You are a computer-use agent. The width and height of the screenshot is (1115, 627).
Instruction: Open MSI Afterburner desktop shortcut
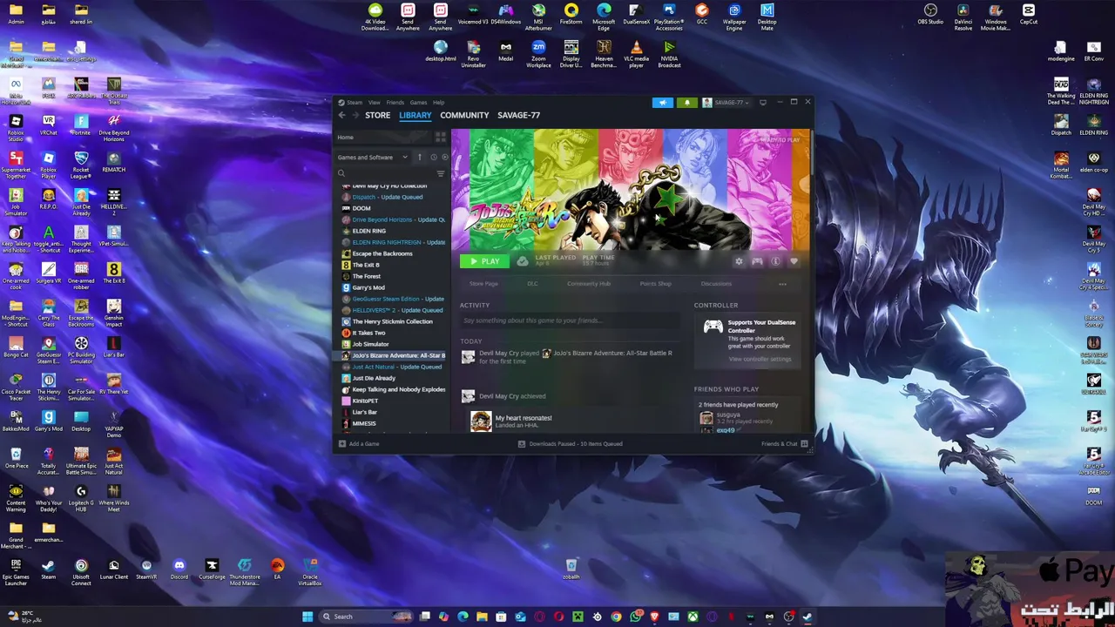click(538, 17)
